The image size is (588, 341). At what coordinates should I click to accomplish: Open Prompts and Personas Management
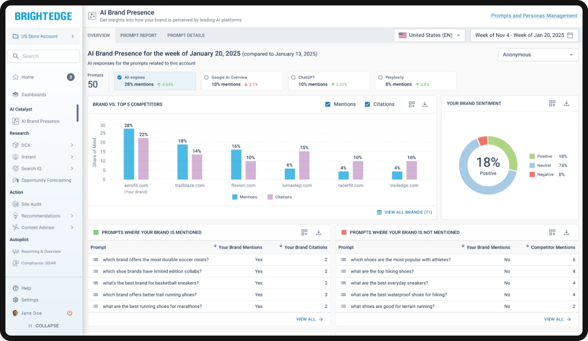point(534,16)
